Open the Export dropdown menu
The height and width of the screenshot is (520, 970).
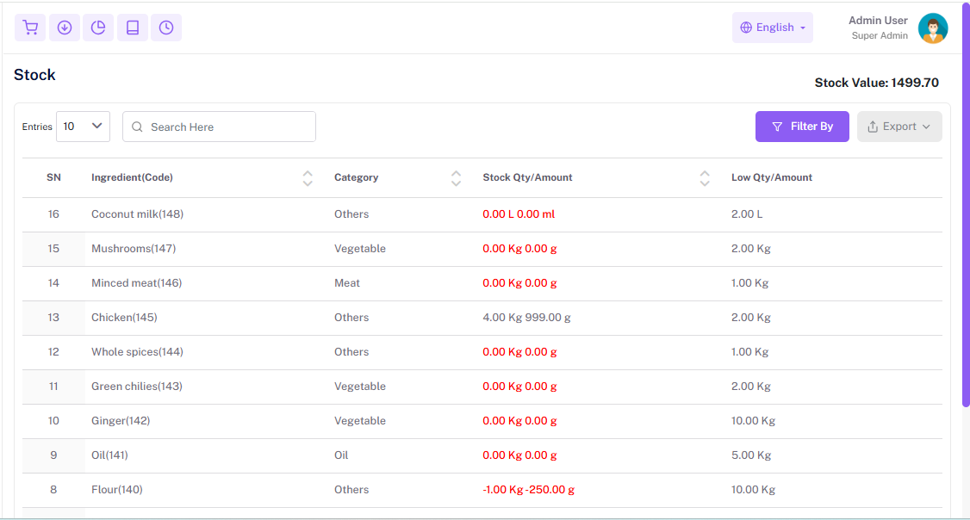click(x=898, y=127)
